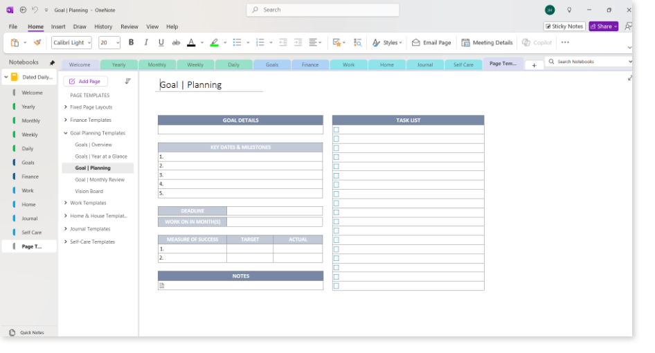The image size is (655, 353).
Task: Apply the green highlight color
Action: [214, 42]
